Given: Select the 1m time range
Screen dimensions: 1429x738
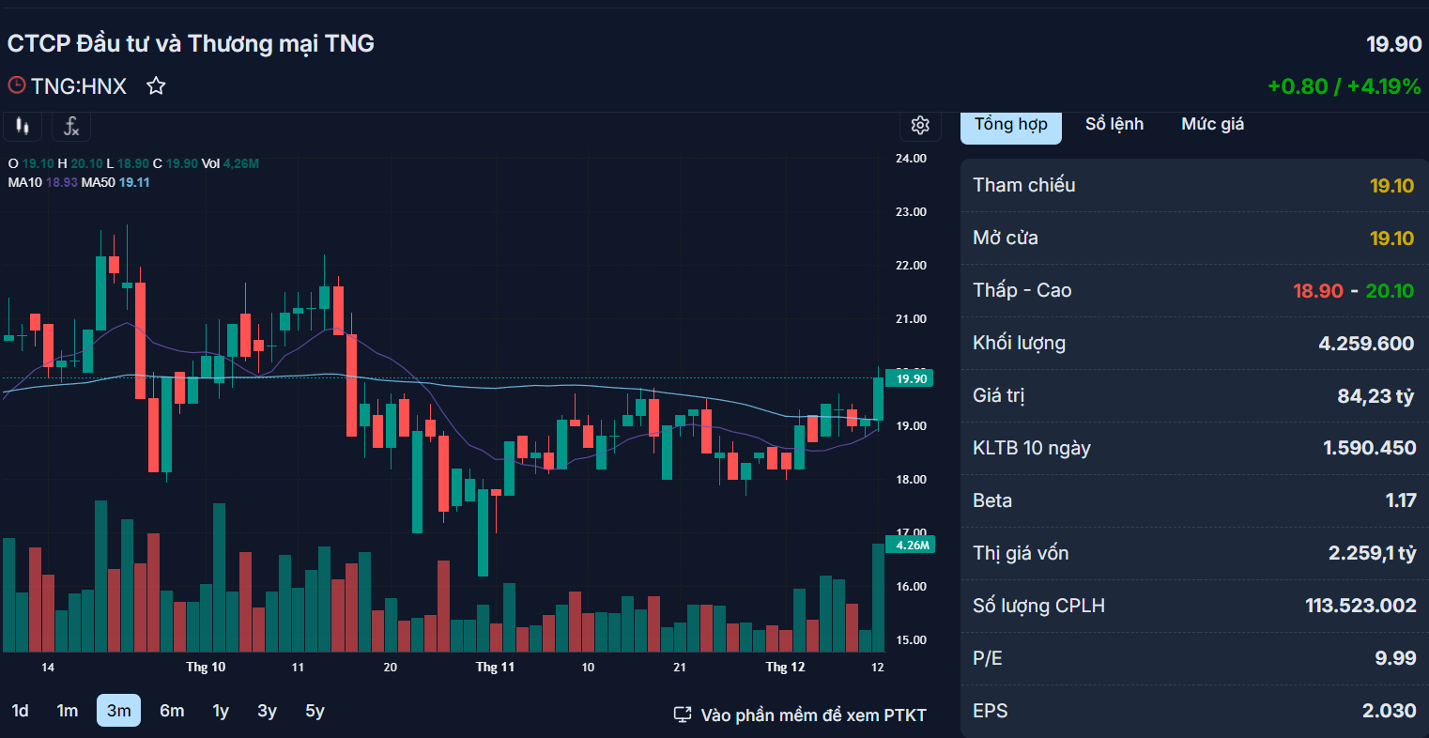Looking at the screenshot, I should (68, 711).
